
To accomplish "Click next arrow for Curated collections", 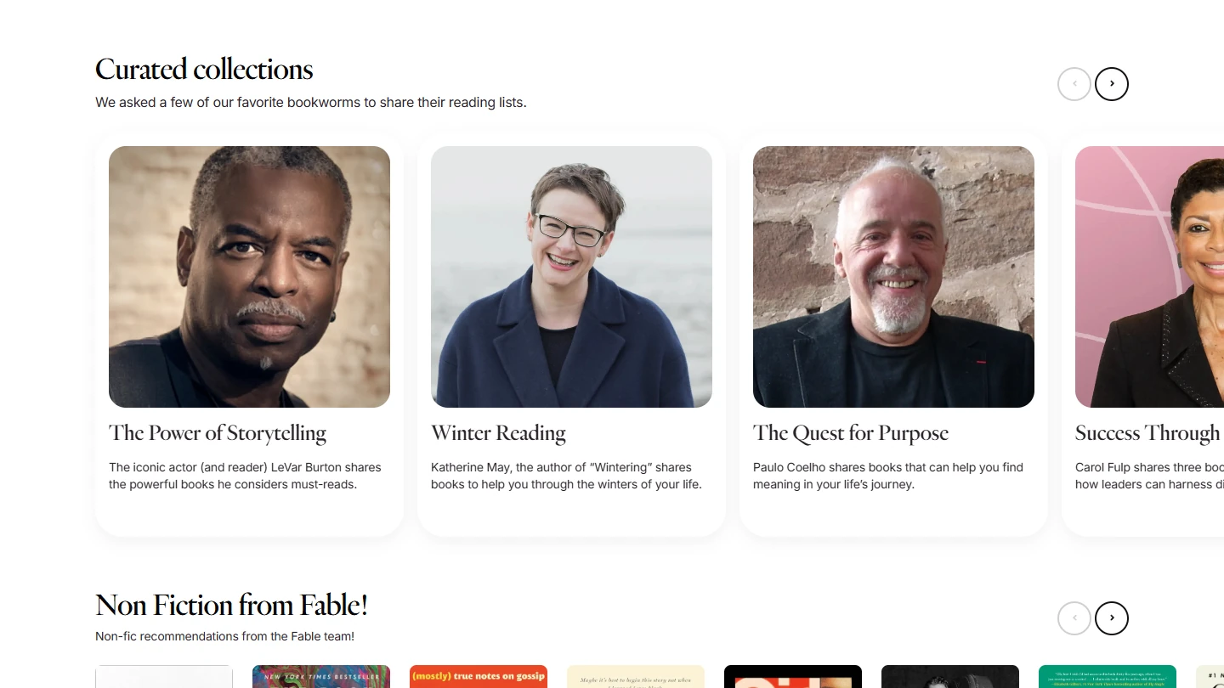I will (x=1111, y=84).
